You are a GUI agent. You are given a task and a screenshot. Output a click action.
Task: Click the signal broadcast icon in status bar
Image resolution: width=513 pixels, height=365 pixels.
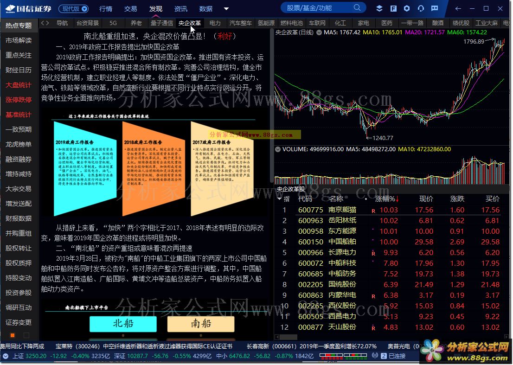coord(375,356)
